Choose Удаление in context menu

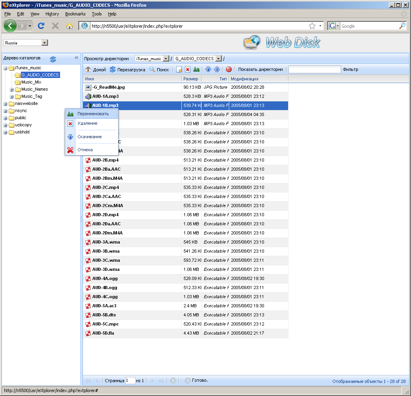point(92,124)
